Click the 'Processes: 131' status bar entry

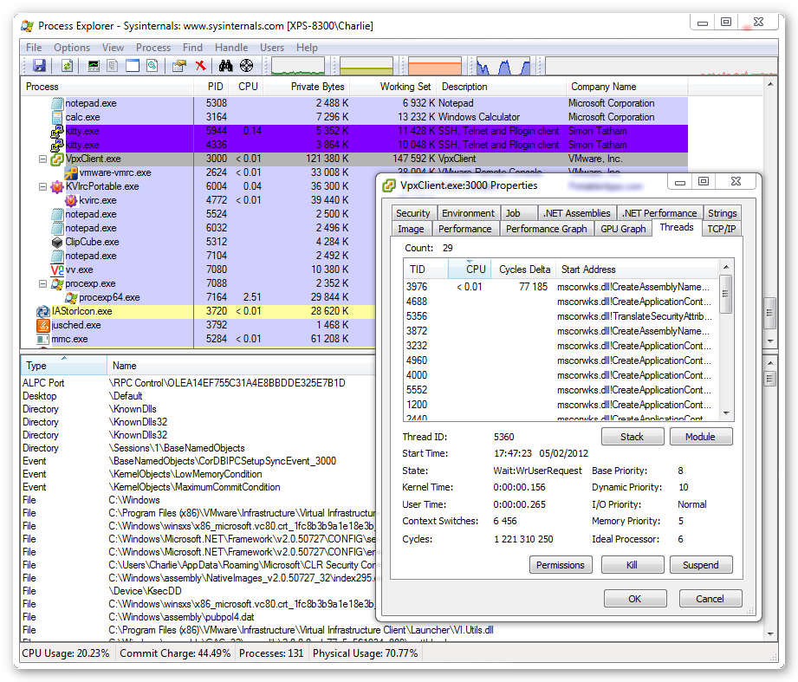click(271, 653)
